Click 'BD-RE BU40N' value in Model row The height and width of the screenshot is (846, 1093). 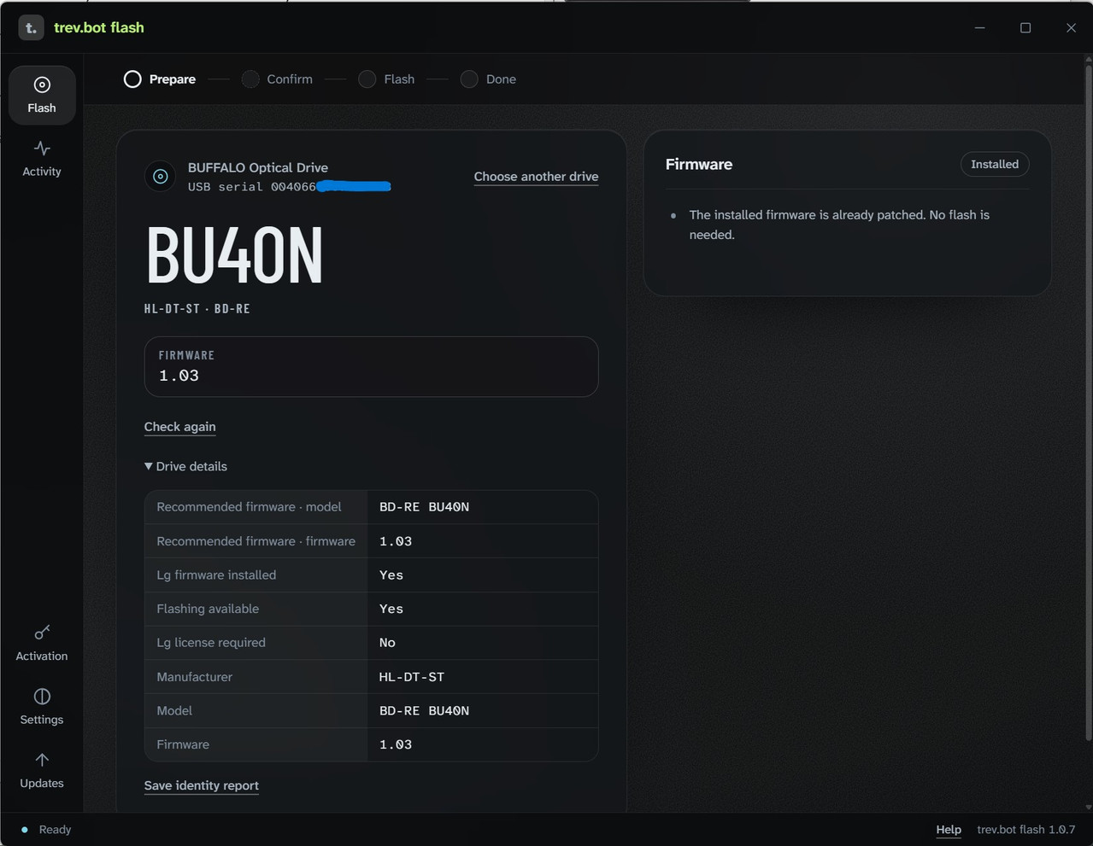424,710
